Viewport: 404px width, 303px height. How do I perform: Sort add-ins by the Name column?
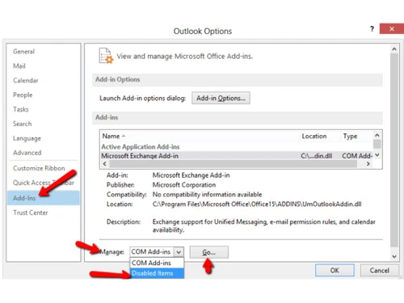coord(200,137)
